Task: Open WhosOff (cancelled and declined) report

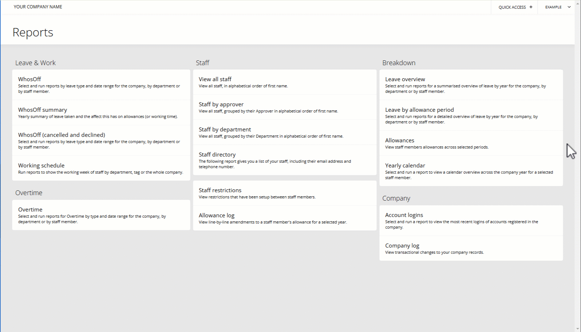Action: tap(101, 141)
